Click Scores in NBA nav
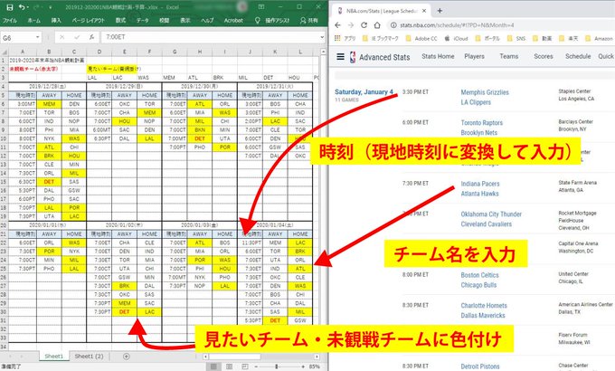This screenshot has width=615, height=371. 544,56
